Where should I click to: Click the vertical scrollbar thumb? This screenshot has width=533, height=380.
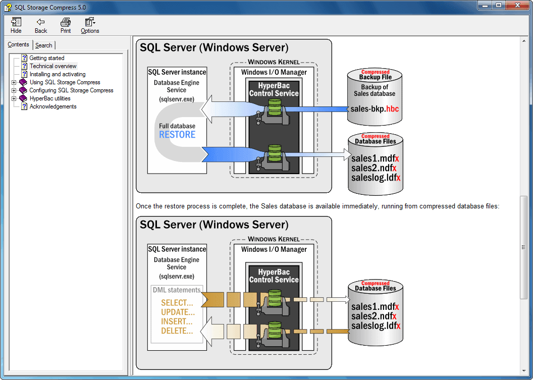pos(523,247)
